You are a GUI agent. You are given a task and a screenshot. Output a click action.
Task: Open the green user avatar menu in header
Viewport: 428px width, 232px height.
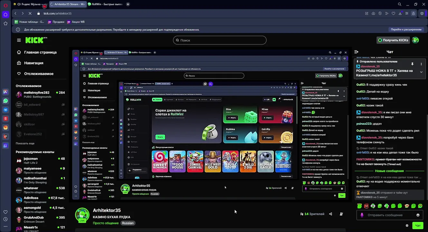[415, 40]
